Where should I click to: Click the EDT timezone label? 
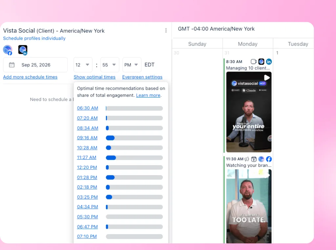click(149, 65)
